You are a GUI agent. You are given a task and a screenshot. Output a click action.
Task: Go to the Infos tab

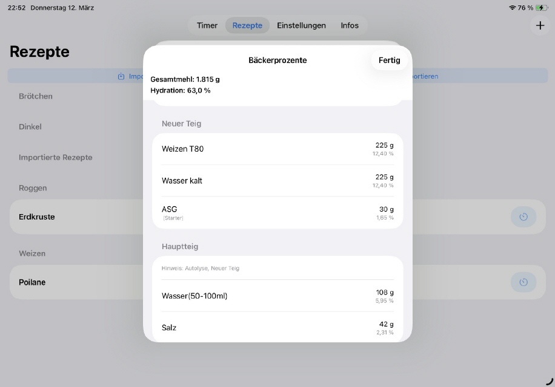coord(350,25)
